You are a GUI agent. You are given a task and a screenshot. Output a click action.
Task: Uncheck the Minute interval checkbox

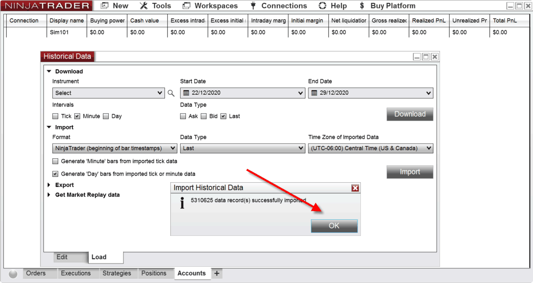click(77, 117)
